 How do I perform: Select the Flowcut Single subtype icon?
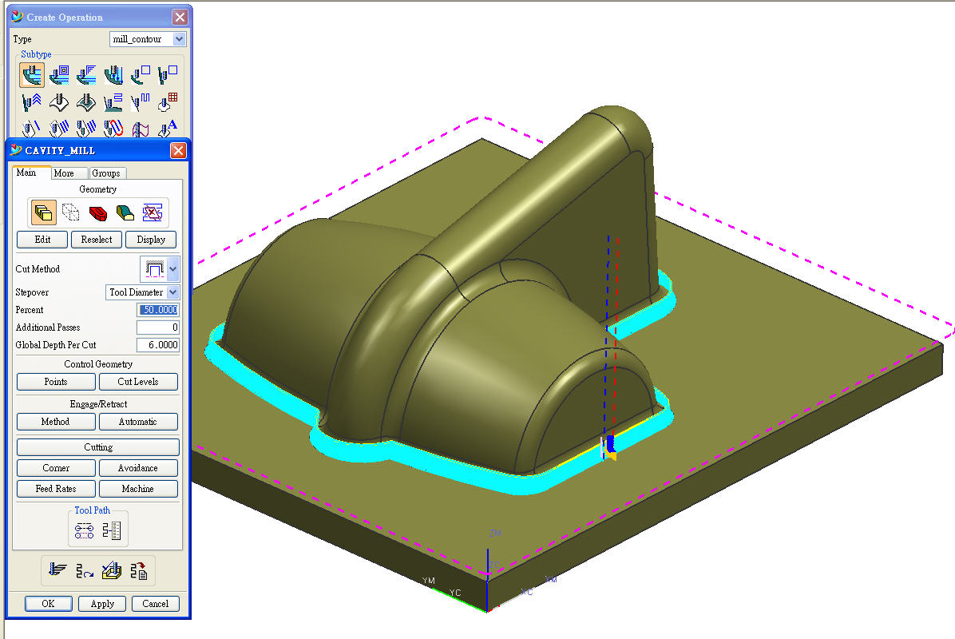32,128
